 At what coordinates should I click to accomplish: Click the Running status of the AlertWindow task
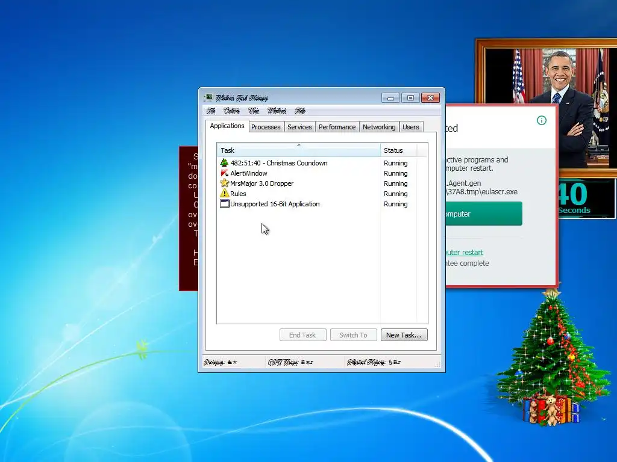pos(395,173)
